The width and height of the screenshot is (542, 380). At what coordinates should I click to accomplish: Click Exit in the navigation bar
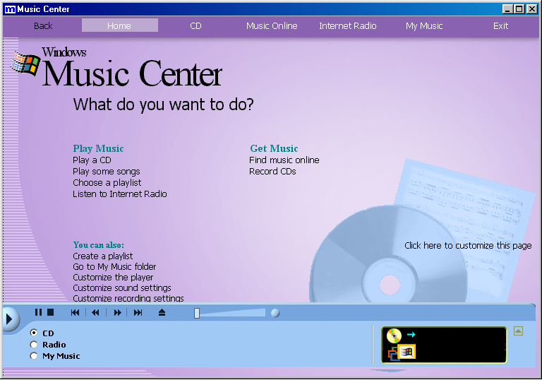(x=500, y=26)
